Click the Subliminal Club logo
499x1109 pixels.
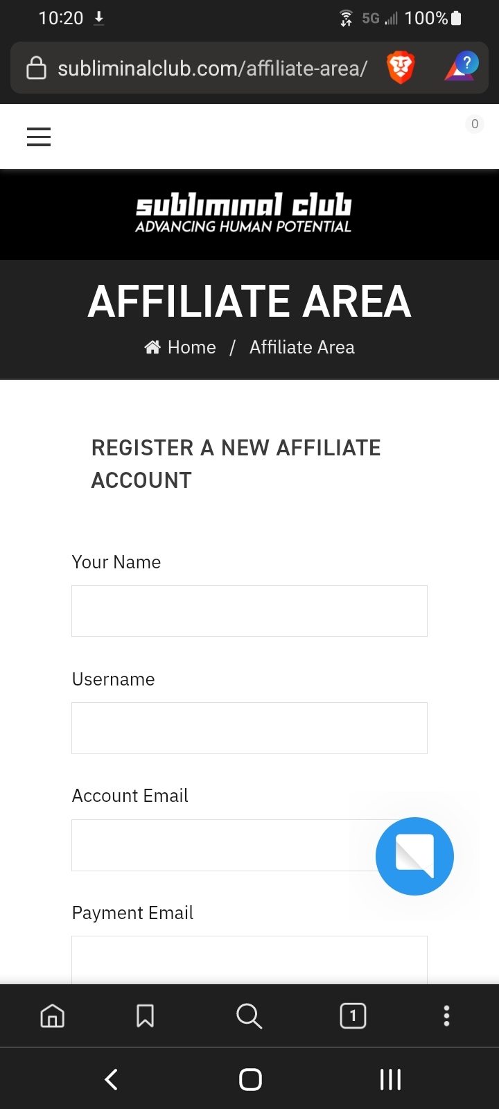coord(243,213)
